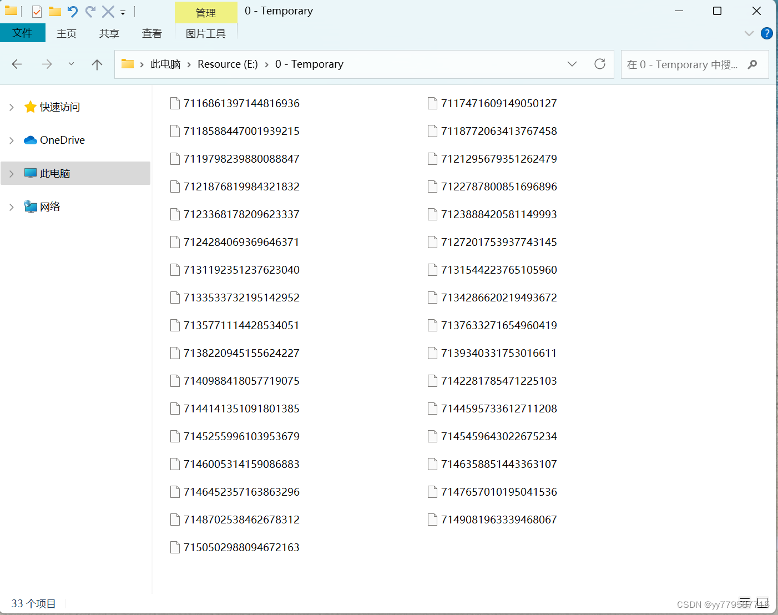Refresh the current folder
Image resolution: width=778 pixels, height=615 pixels.
[600, 64]
